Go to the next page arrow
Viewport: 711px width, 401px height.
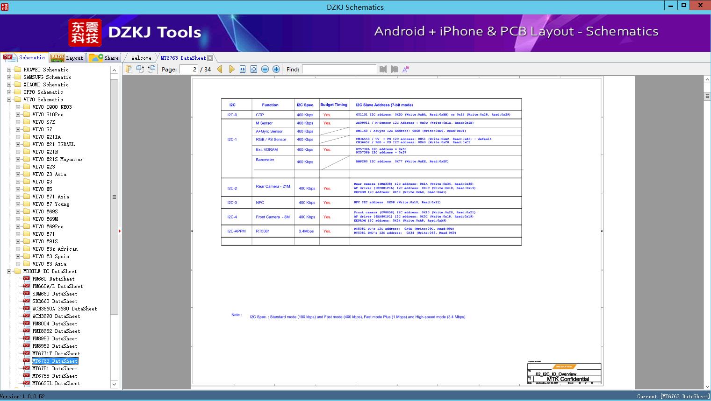pyautogui.click(x=231, y=69)
